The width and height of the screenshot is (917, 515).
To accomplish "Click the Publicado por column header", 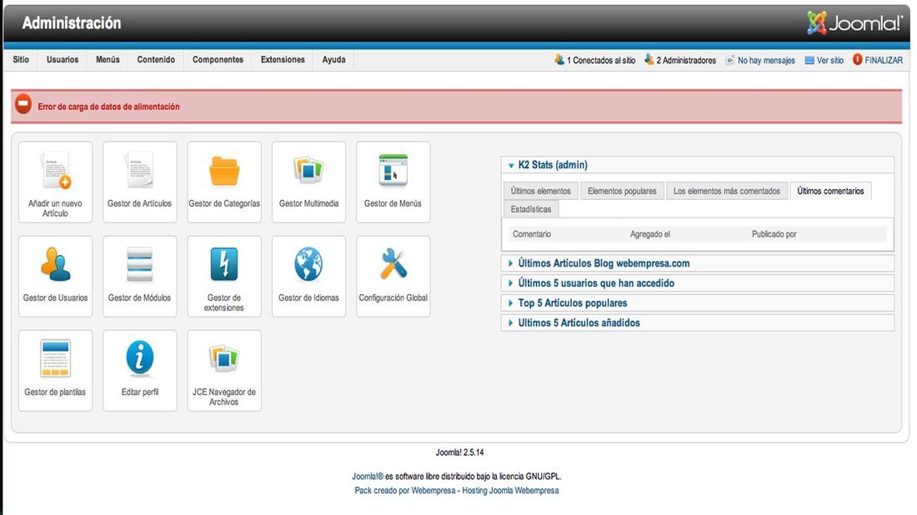I will tap(774, 234).
